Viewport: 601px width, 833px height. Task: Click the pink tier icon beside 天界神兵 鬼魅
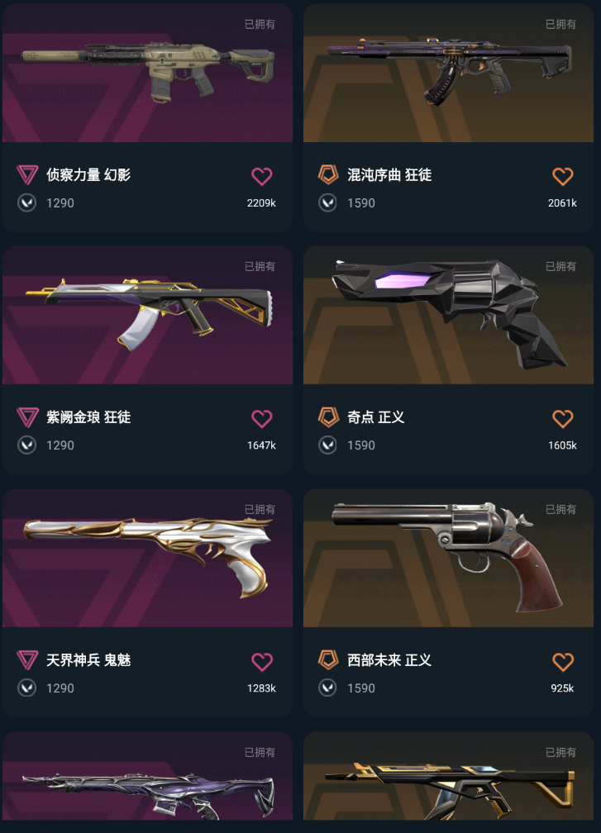(27, 659)
